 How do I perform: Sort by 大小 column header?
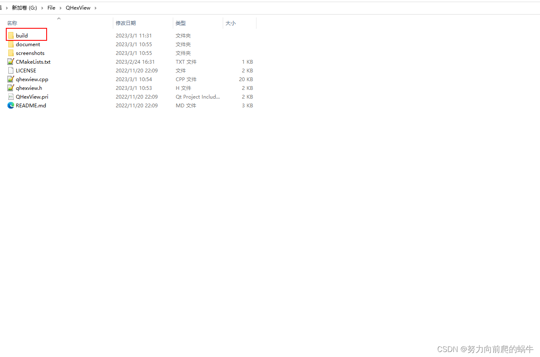(231, 23)
